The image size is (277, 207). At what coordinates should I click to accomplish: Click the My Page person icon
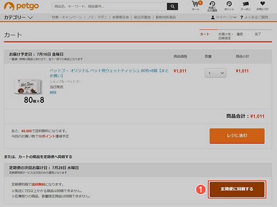point(213,17)
